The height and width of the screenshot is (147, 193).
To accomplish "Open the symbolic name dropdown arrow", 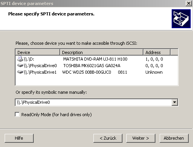I will (175, 102).
